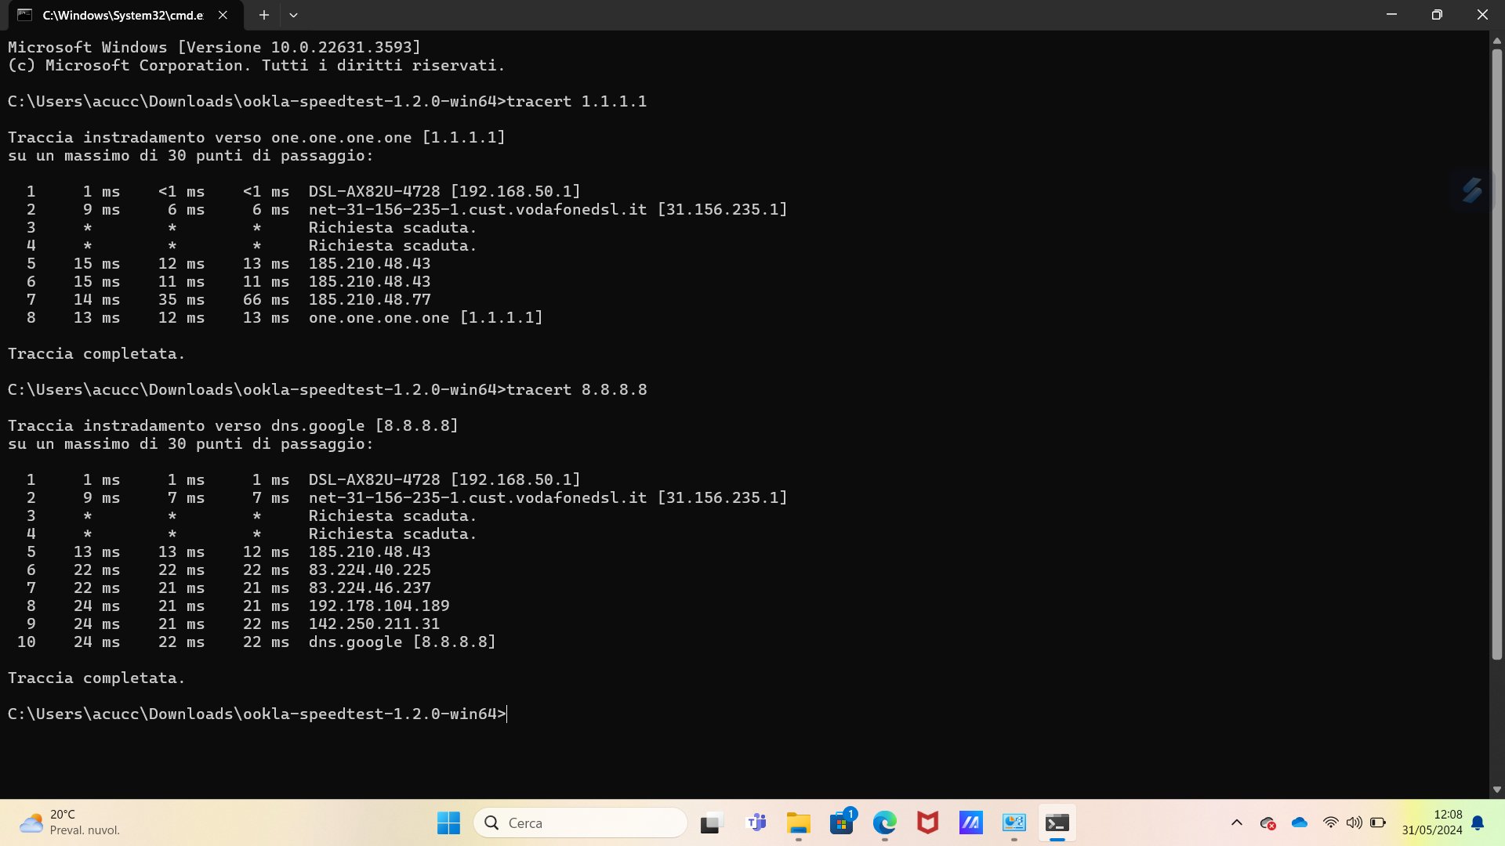Select the cmd.exe terminal tab
The image size is (1505, 846).
pyautogui.click(x=118, y=15)
